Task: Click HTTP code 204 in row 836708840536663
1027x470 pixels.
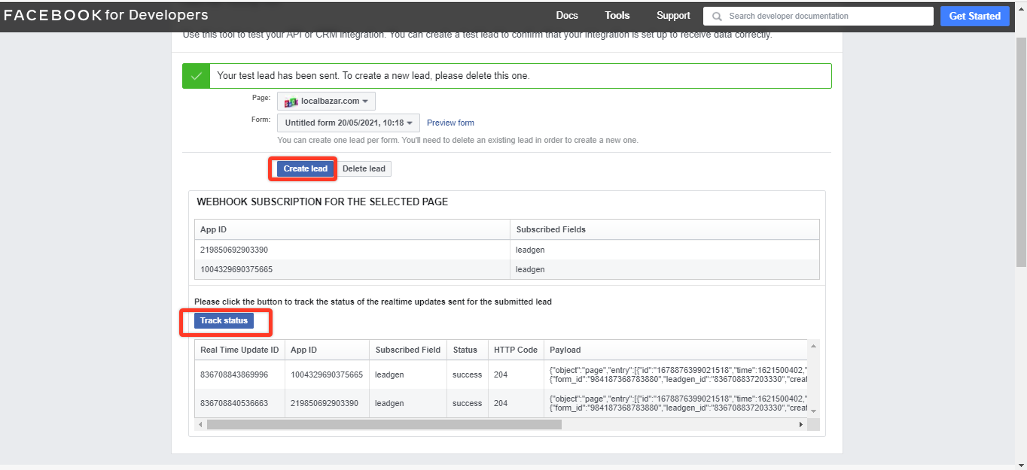Action: pyautogui.click(x=501, y=403)
